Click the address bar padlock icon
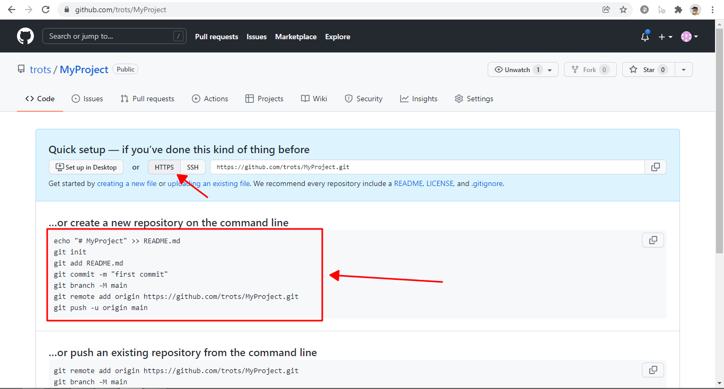The width and height of the screenshot is (724, 389). 67,10
